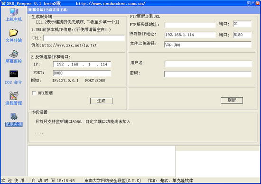The width and height of the screenshot is (261, 184).
Task: Open the 文件传输 file transfer folder icon
Action: tap(14, 32)
